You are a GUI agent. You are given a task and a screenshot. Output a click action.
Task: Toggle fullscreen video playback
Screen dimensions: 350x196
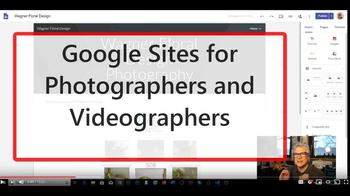(346, 182)
